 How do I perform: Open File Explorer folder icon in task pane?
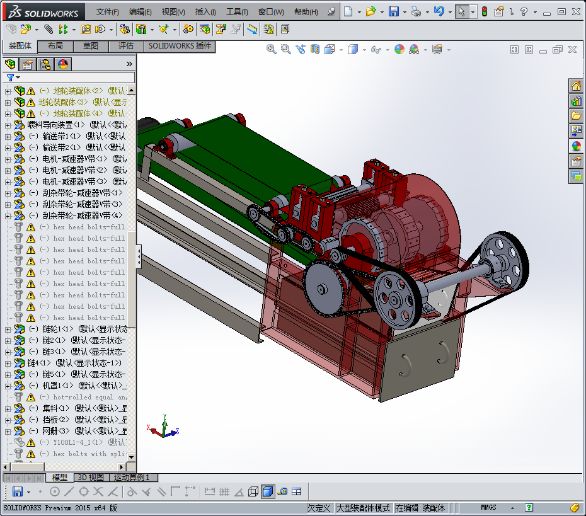[x=576, y=116]
